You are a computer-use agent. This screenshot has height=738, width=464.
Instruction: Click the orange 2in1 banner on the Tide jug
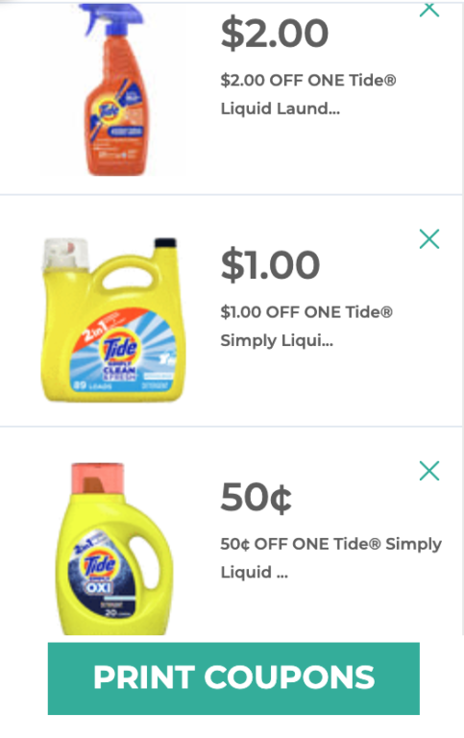pos(110,326)
